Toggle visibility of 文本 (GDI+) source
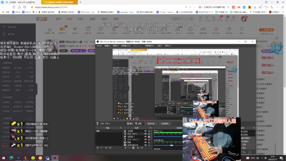The width and height of the screenshot is (286, 161). 146,133
